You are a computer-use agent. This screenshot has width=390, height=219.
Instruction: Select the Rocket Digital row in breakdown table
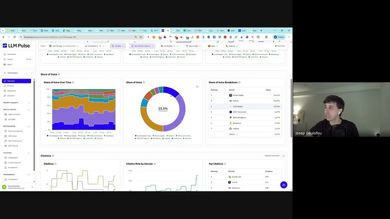click(x=245, y=95)
